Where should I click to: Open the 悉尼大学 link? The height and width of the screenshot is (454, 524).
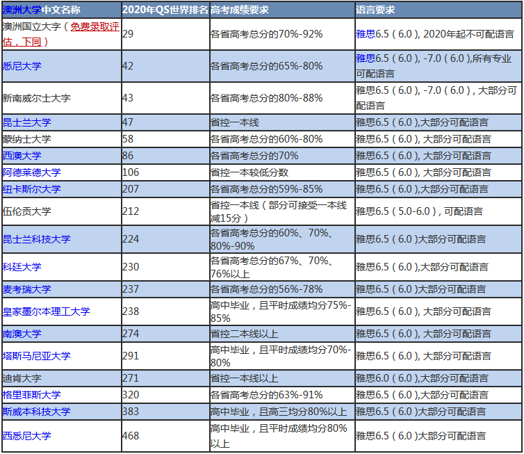[22, 66]
